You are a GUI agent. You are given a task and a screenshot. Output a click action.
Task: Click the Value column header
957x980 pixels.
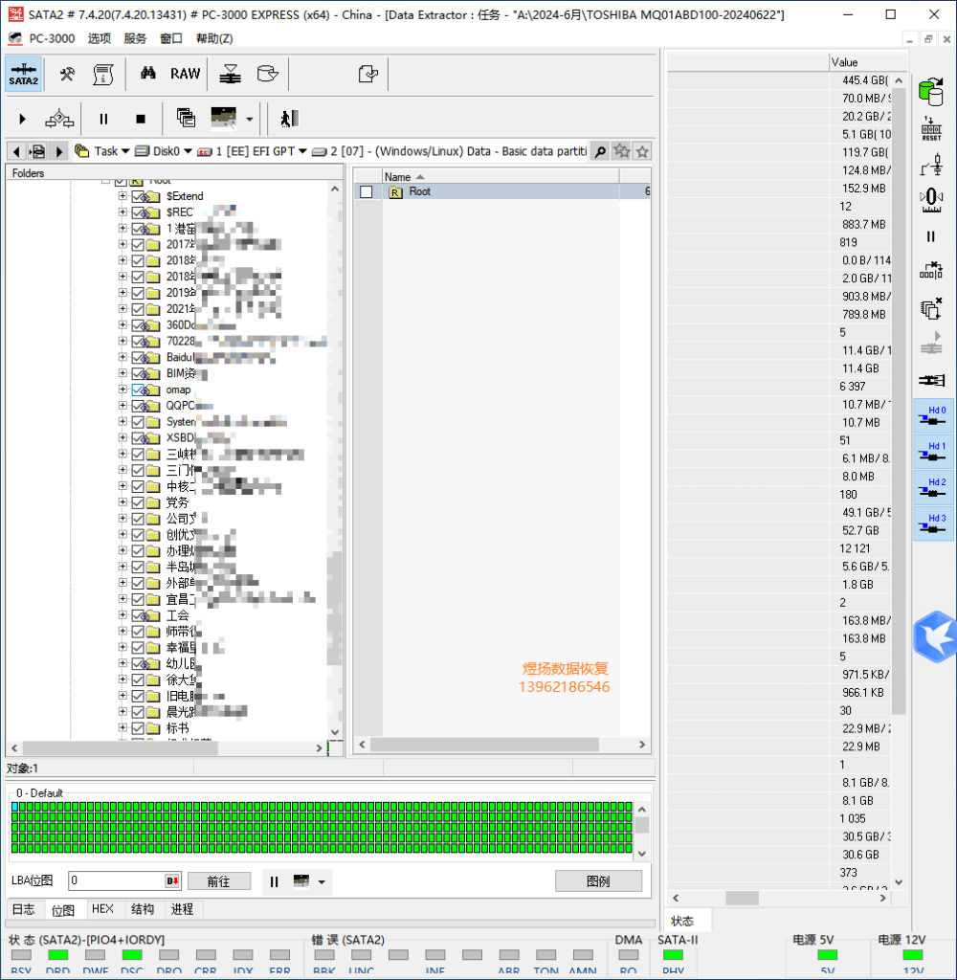click(868, 62)
